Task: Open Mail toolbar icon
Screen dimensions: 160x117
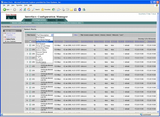Action: pyautogui.click(x=58, y=10)
